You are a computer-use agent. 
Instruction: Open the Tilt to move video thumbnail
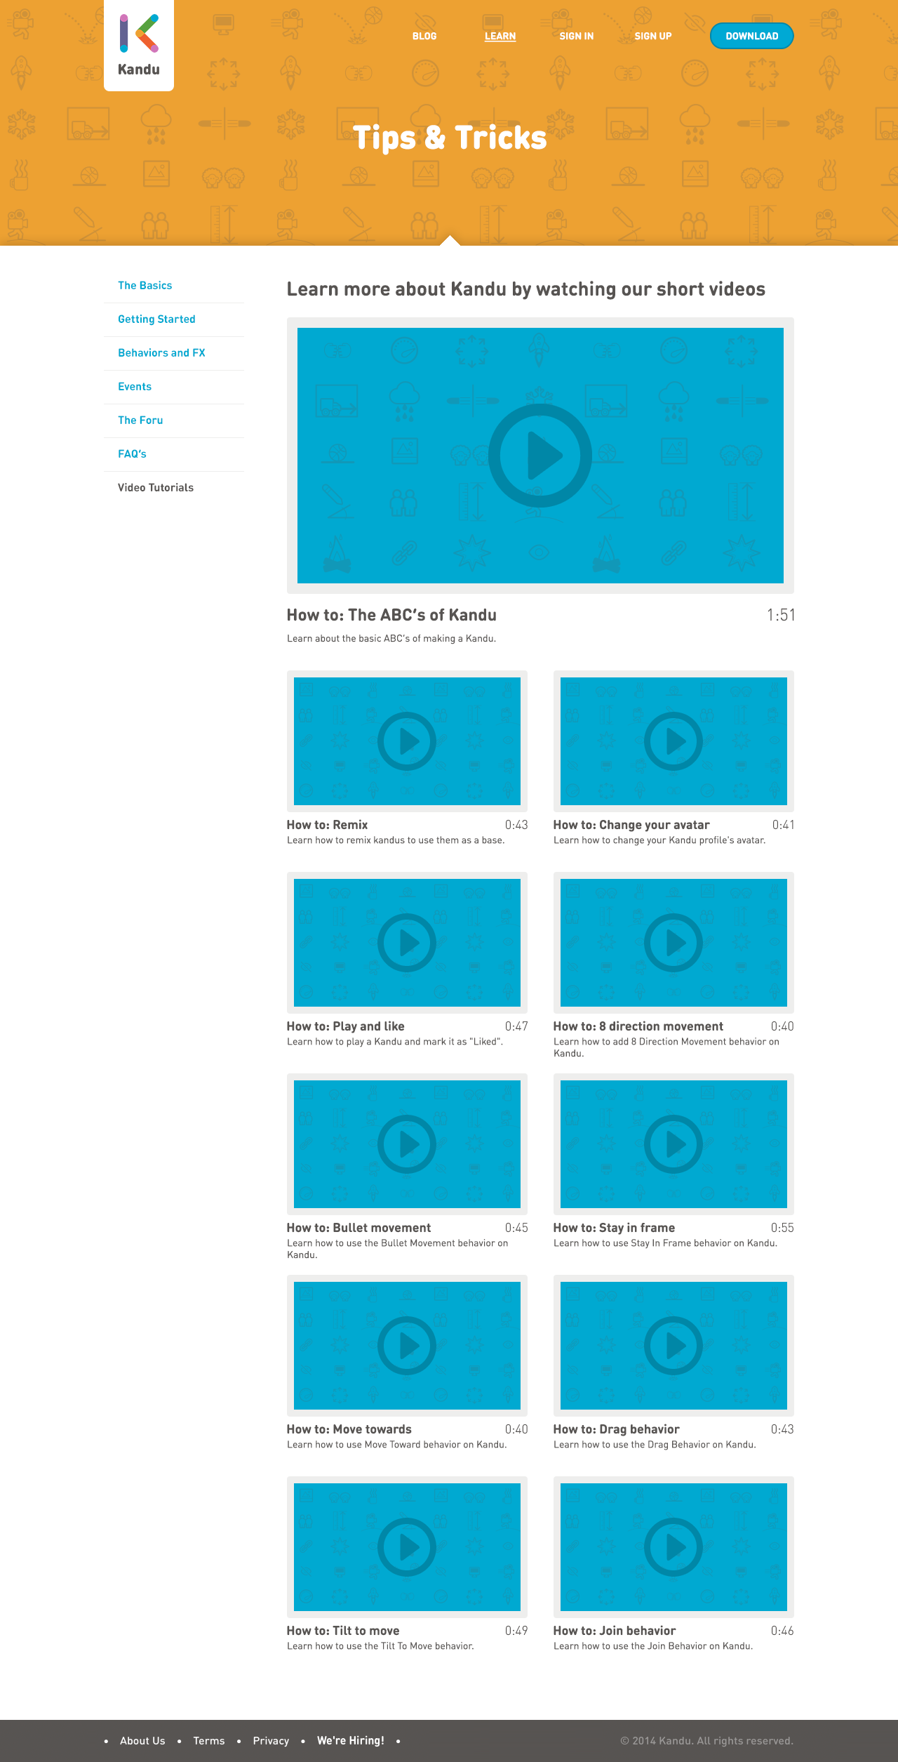(x=407, y=1547)
